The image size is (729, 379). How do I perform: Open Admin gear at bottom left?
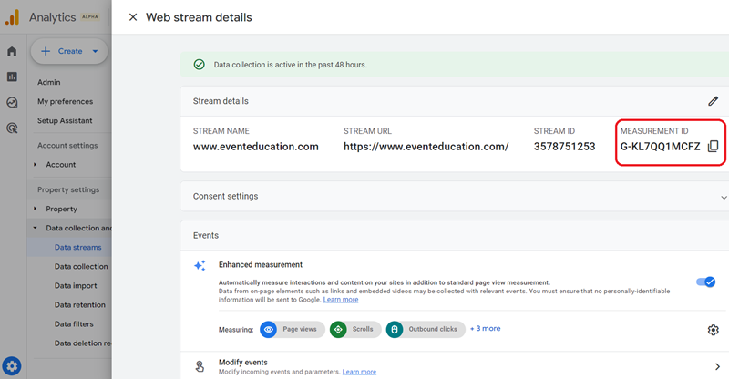(x=12, y=366)
